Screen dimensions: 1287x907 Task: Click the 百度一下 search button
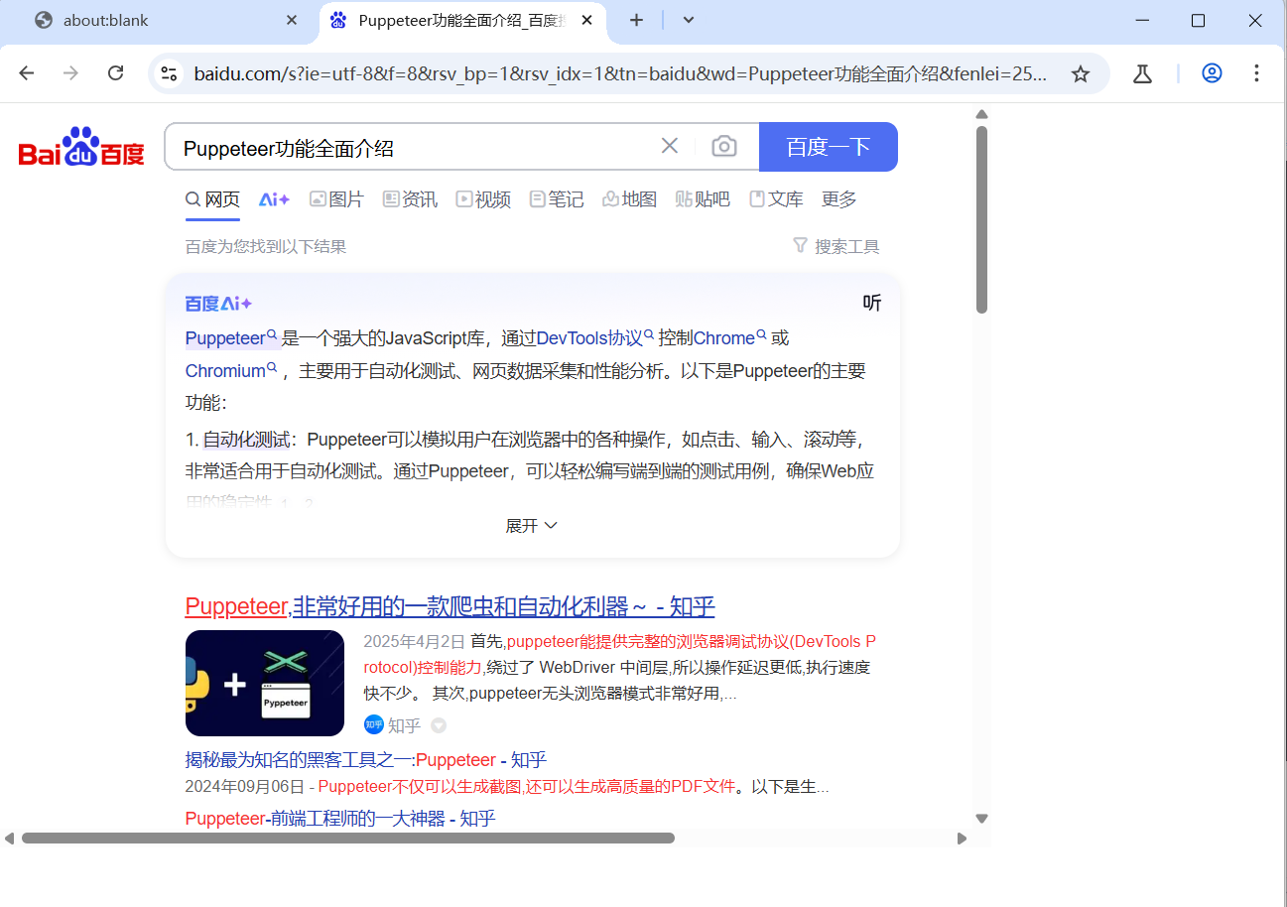click(829, 147)
